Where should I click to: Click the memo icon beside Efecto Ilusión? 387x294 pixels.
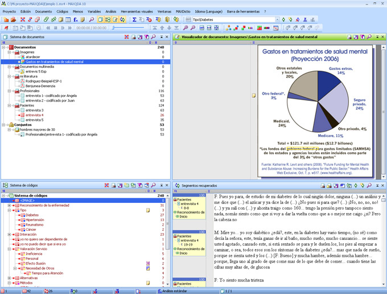pos(148,263)
